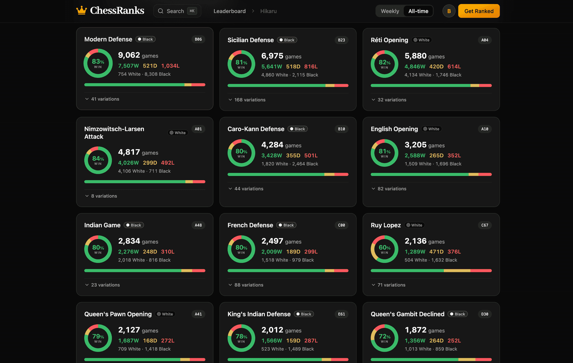Toggle the White tag on Nimzowitsch-Larsen Attack
Screen dimensions: 573x363
point(178,133)
